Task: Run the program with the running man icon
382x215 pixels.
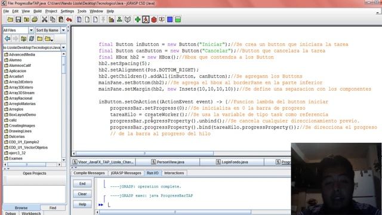Action: [x=146, y=20]
